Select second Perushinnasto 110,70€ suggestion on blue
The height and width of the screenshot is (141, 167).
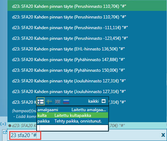coord(87,17)
